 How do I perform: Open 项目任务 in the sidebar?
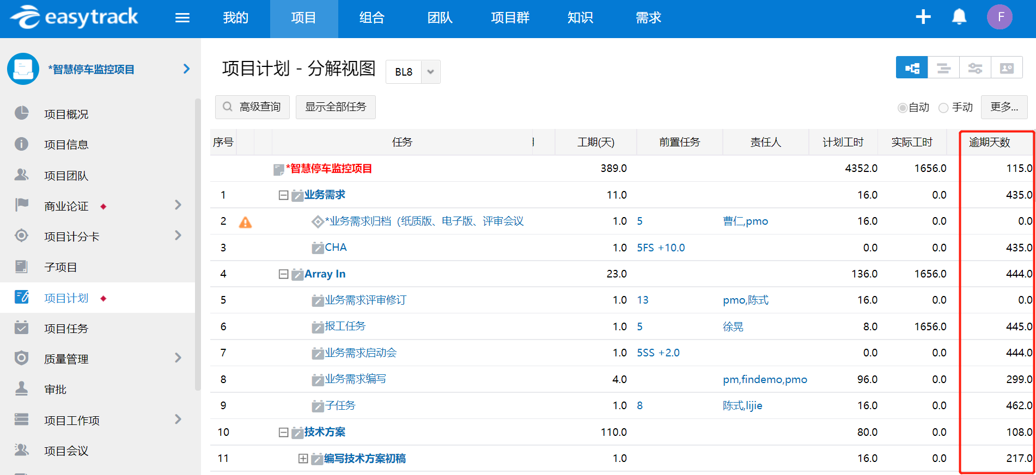point(66,329)
